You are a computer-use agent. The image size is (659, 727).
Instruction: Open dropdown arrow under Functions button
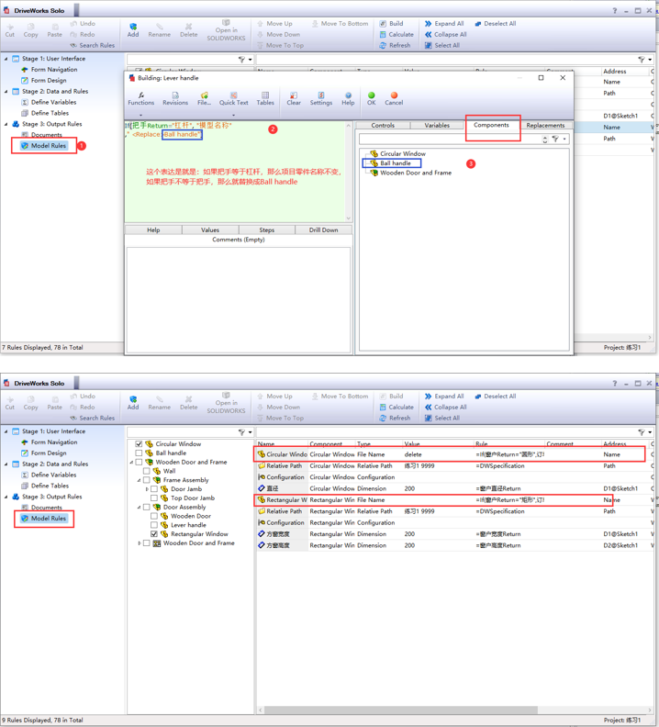click(140, 115)
